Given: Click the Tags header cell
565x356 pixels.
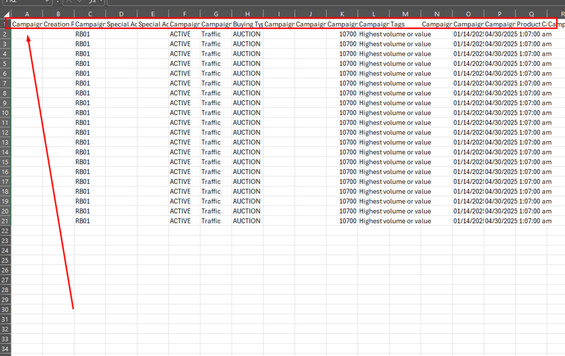Looking at the screenshot, I should click(x=405, y=24).
